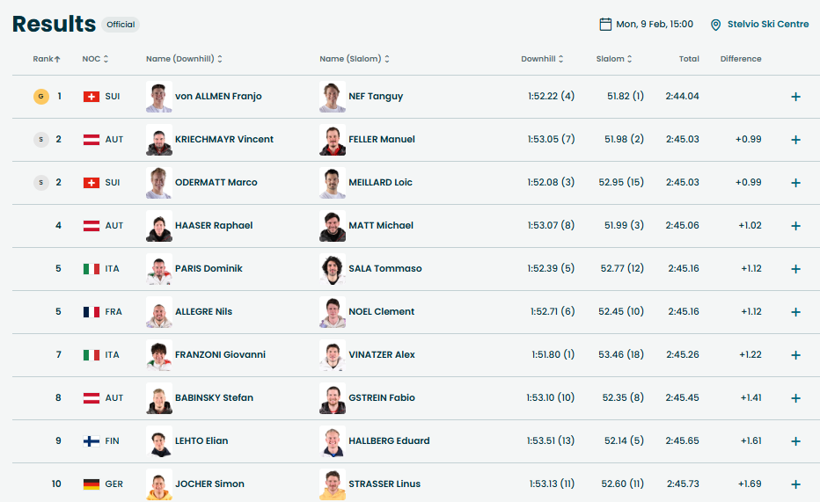
Task: Click the gold medal icon beside rank 1
Action: [x=40, y=96]
